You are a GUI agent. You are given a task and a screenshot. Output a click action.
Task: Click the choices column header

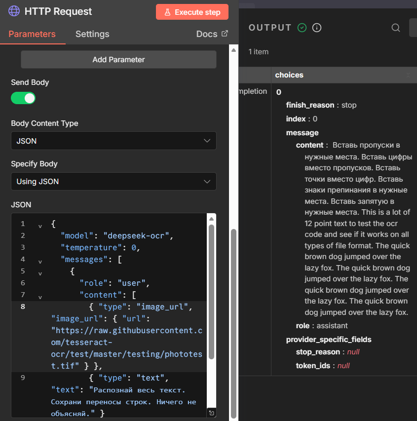[289, 75]
